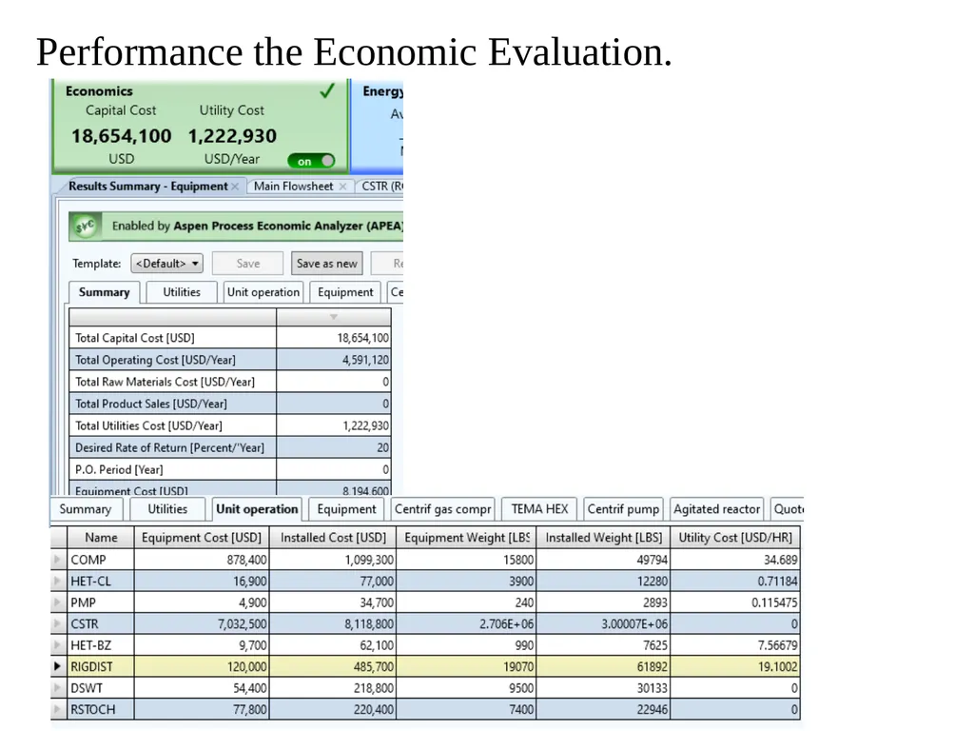Switch to the Main Flowsheet tab
Screen dimensions: 974x731
tap(293, 187)
